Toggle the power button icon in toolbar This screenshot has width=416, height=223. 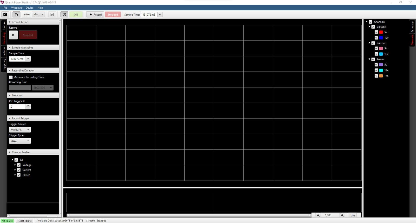tap(64, 15)
